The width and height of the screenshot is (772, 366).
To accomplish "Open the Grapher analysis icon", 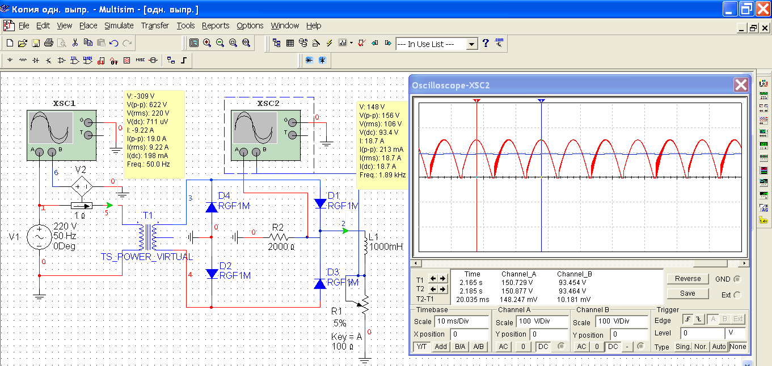I will (343, 43).
